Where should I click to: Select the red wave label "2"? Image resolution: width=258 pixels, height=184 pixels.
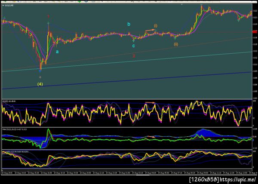(x=134, y=56)
